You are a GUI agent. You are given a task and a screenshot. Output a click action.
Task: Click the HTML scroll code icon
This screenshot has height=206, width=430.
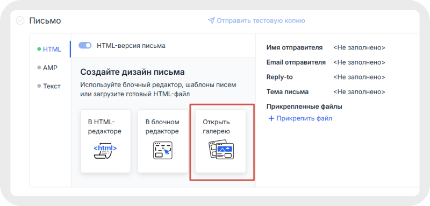105,151
